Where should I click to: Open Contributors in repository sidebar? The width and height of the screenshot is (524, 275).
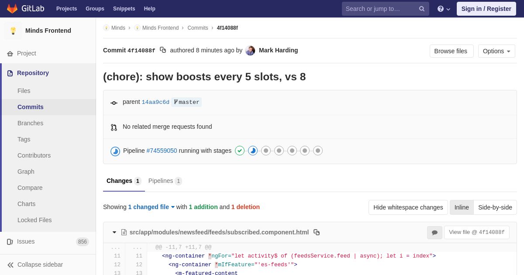tap(49, 155)
